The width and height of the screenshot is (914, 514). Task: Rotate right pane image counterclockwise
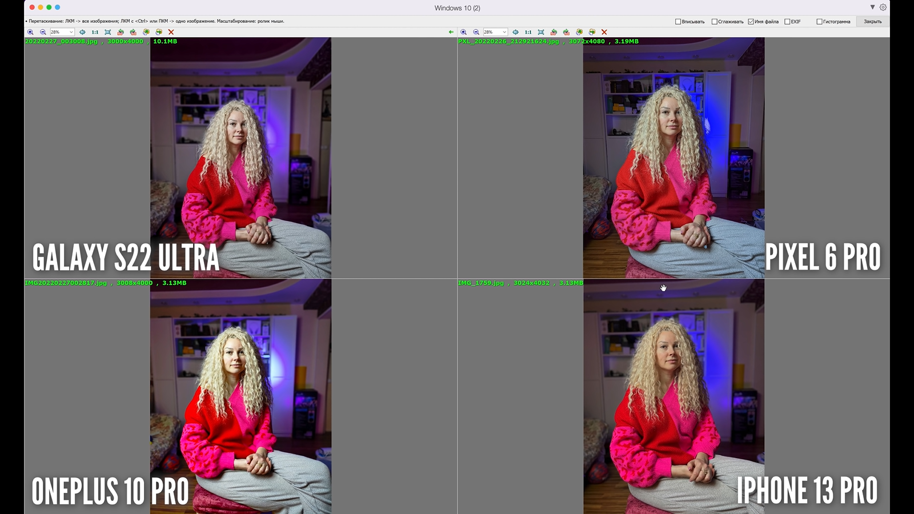554,32
